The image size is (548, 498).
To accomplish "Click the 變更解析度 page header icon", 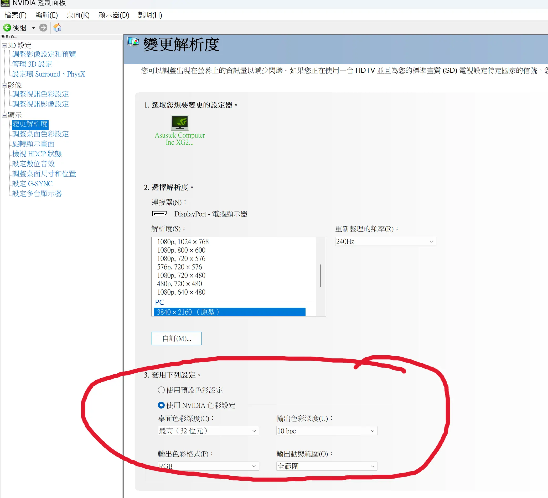I will click(133, 42).
